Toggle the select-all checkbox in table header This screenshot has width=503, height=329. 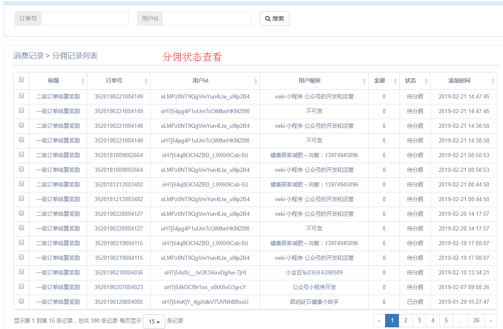click(x=21, y=80)
